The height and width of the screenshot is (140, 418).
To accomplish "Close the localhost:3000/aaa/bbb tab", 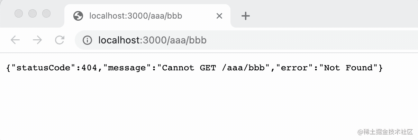I will 219,16.
